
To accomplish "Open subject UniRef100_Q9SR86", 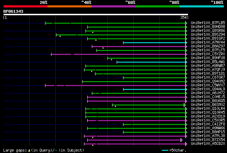I will [x=208, y=31].
